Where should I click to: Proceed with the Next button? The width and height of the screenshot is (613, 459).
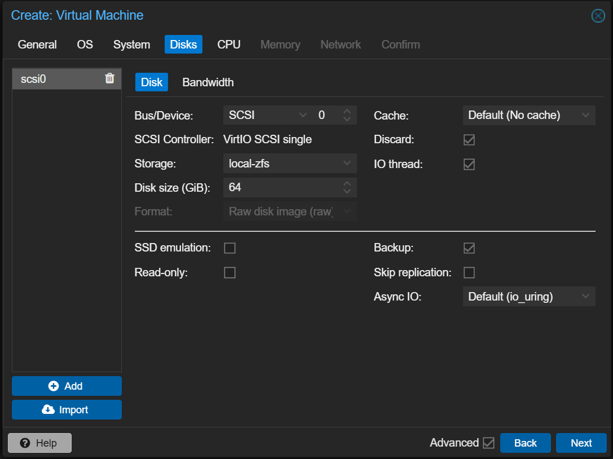click(x=581, y=443)
